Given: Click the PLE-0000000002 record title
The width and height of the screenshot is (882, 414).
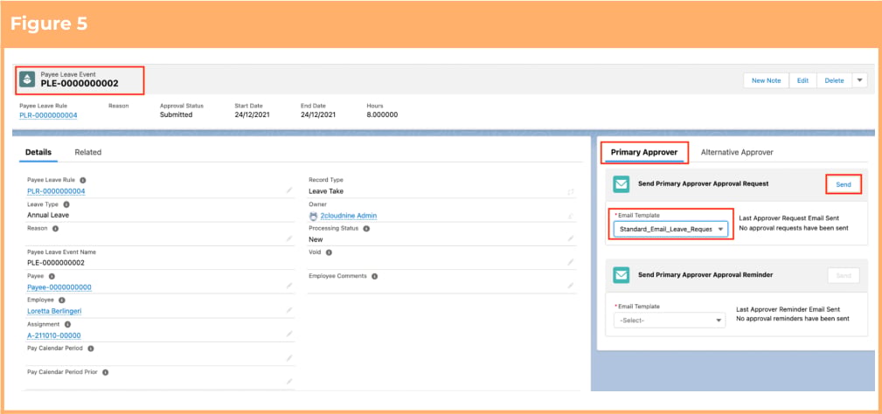Looking at the screenshot, I should (80, 84).
